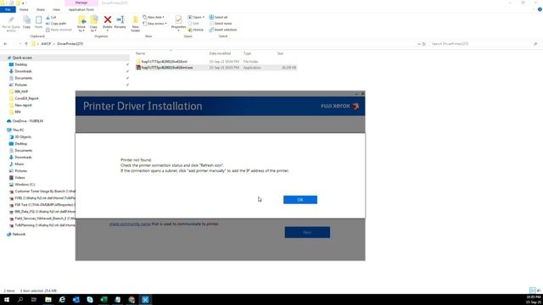Click DriverPrinter2275 in the address bar path
The height and width of the screenshot is (305, 543).
click(70, 44)
